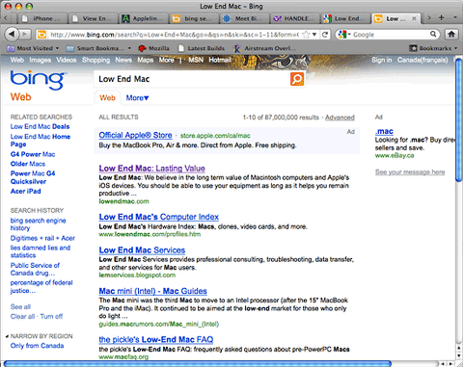Image resolution: width=463 pixels, height=367 pixels.
Task: Click Sign in
Action: tap(382, 60)
